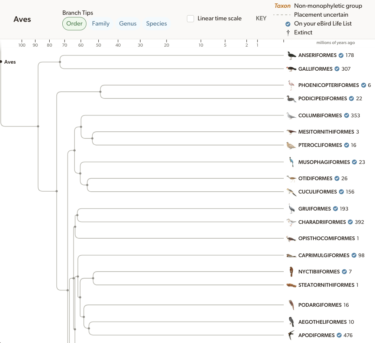Select the Columbiformes pigeon icon

click(292, 115)
